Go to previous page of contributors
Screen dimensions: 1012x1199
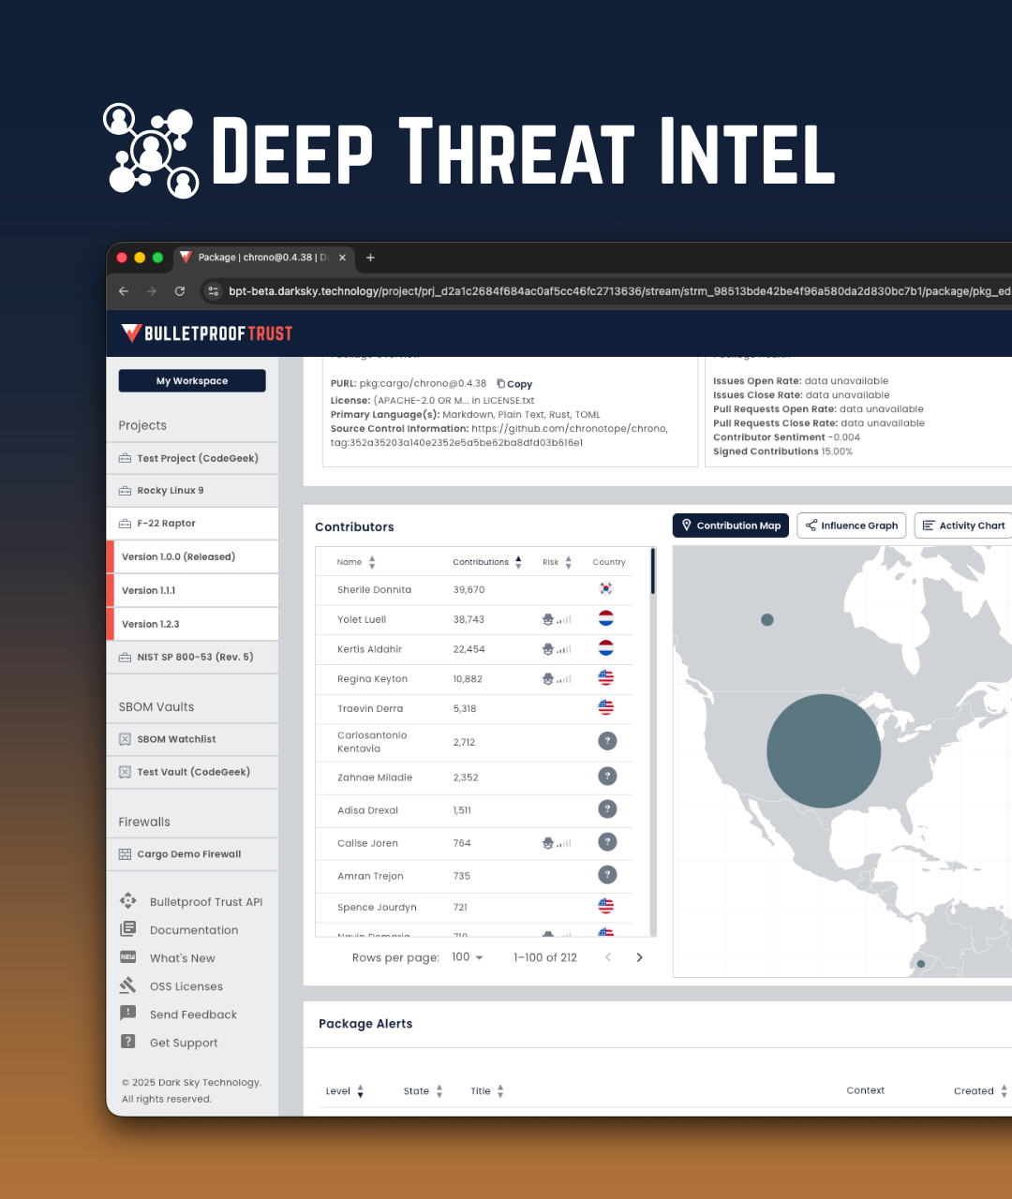pos(608,957)
